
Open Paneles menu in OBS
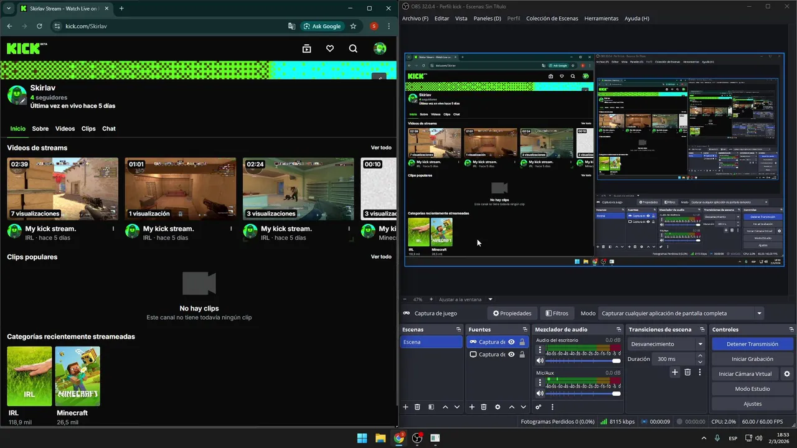click(x=487, y=18)
